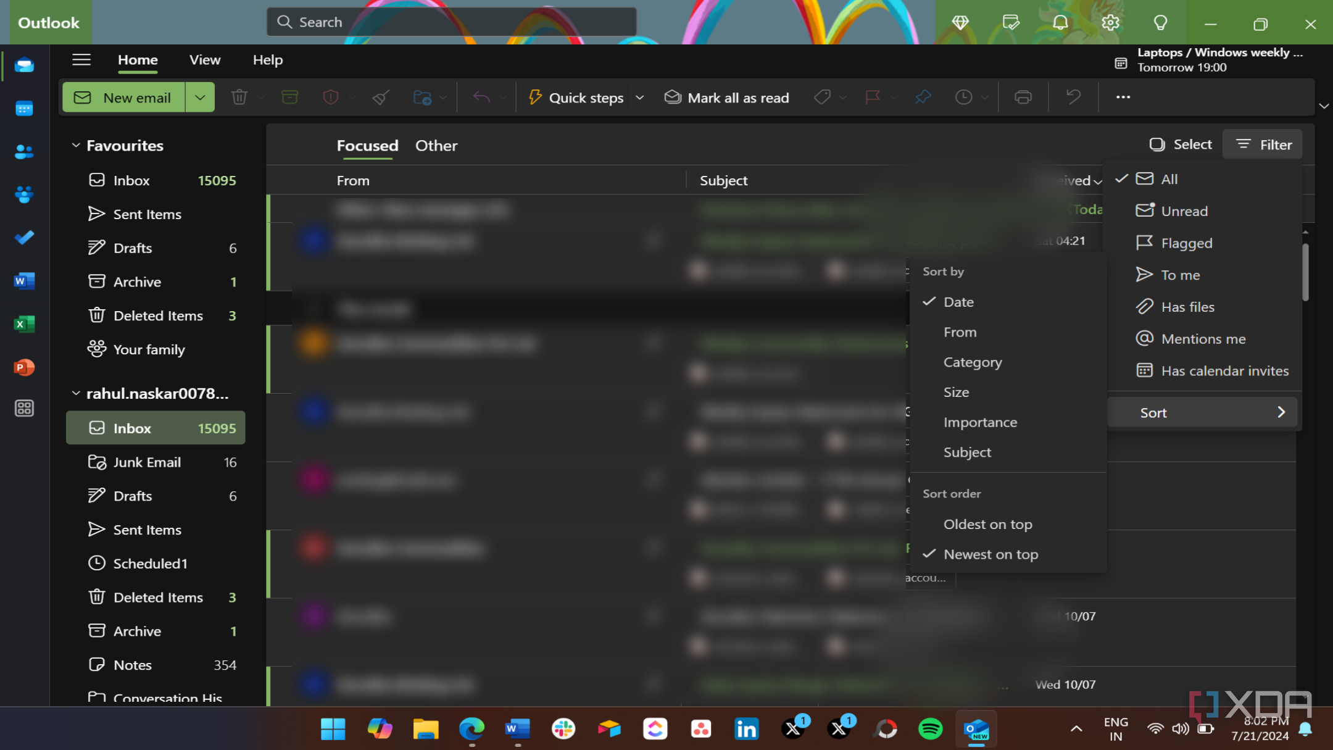Collapse the Favourites section
Screen dimensions: 1333x750
click(x=77, y=144)
